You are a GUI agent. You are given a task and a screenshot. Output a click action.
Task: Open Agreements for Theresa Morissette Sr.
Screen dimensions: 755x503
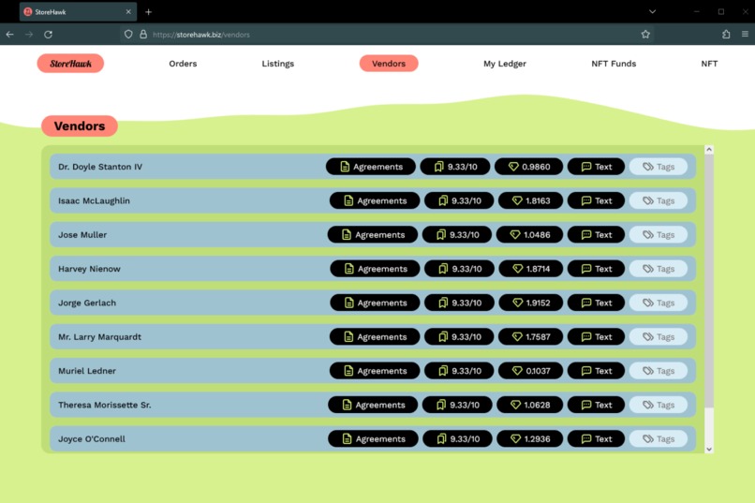[373, 405]
